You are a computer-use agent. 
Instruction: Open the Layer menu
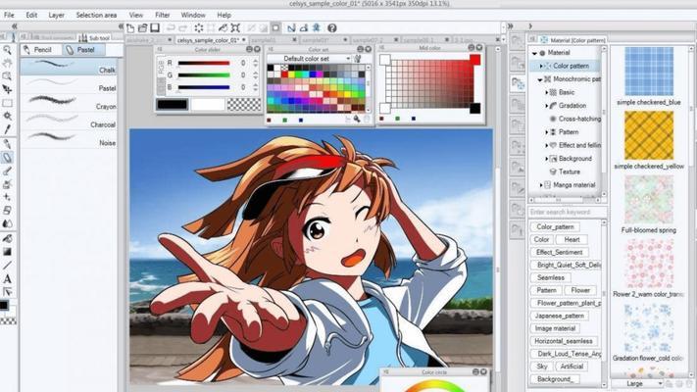tap(57, 15)
